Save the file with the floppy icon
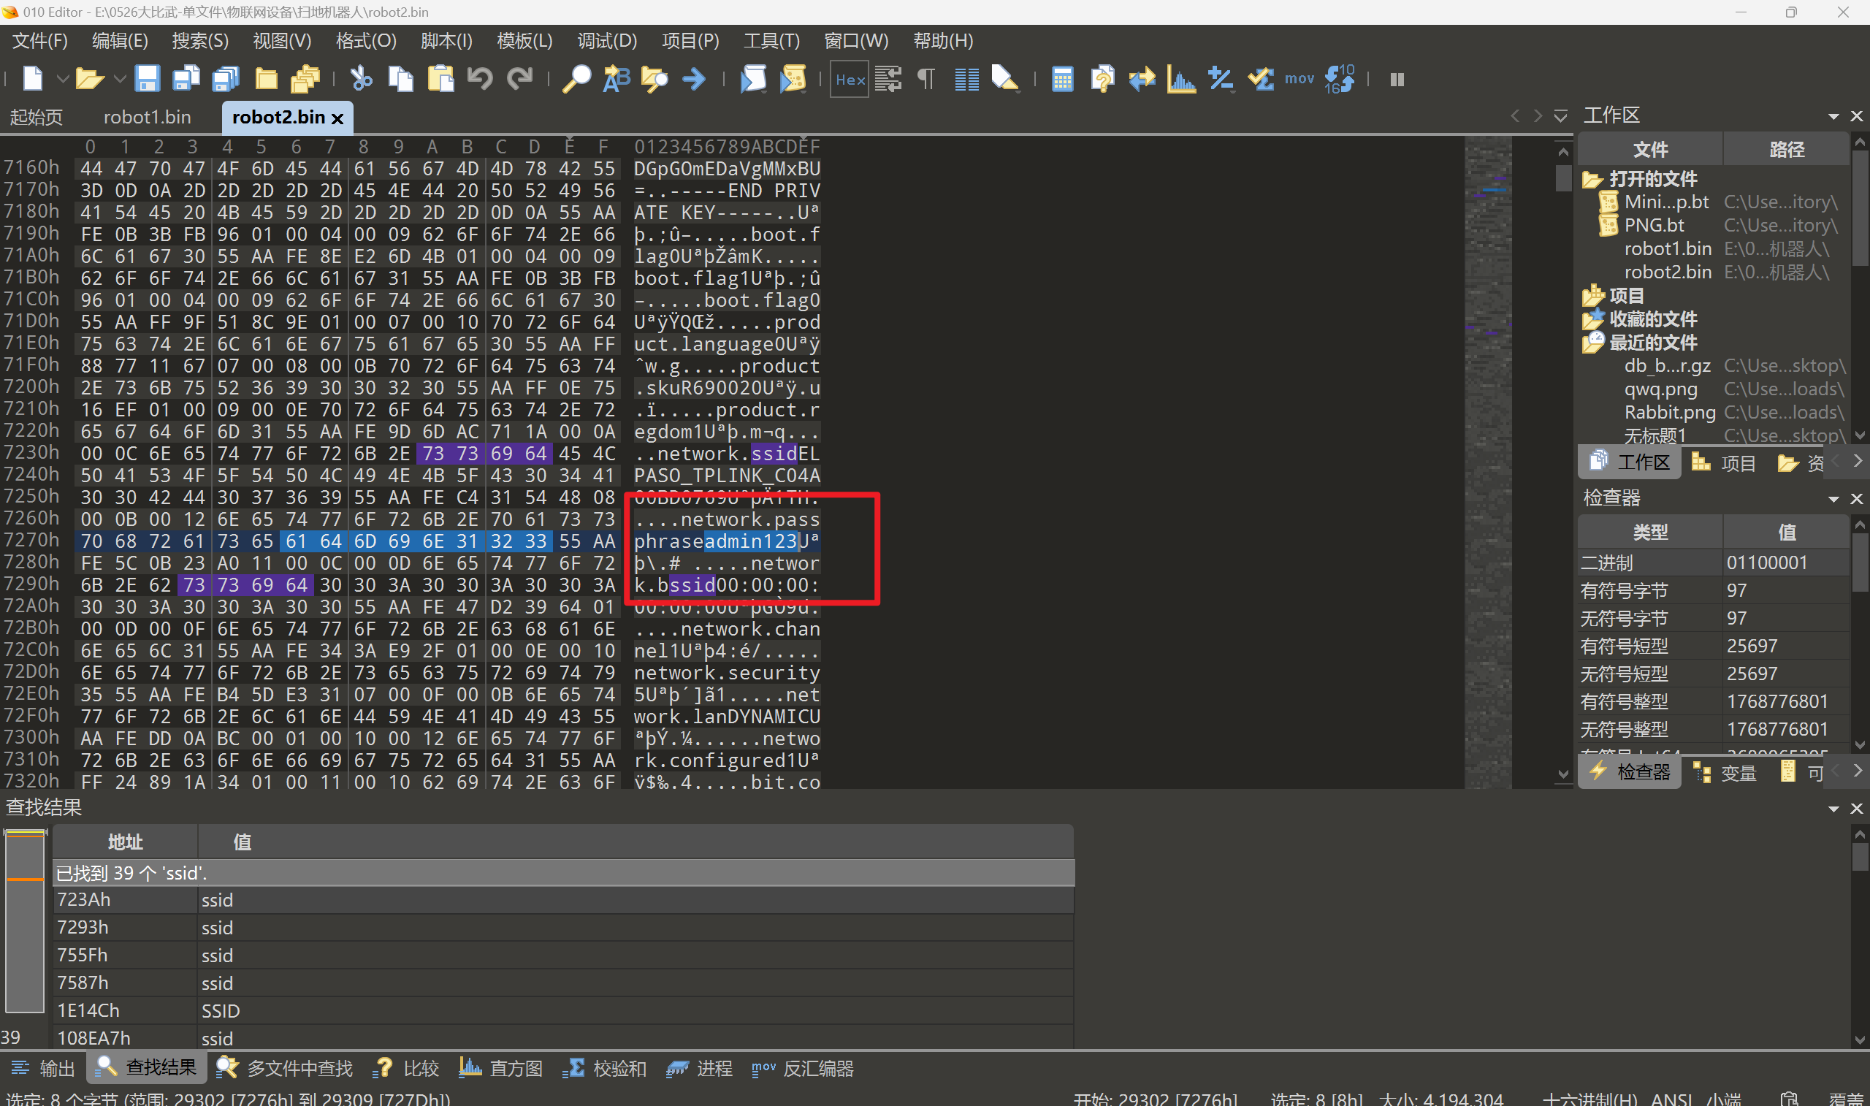The width and height of the screenshot is (1870, 1106). point(147,78)
